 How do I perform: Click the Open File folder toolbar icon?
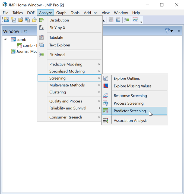(x=21, y=20)
